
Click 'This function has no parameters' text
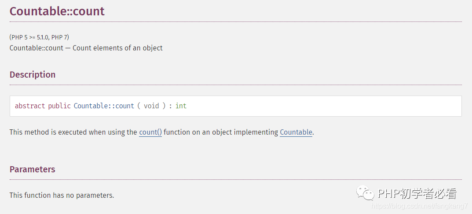point(62,195)
